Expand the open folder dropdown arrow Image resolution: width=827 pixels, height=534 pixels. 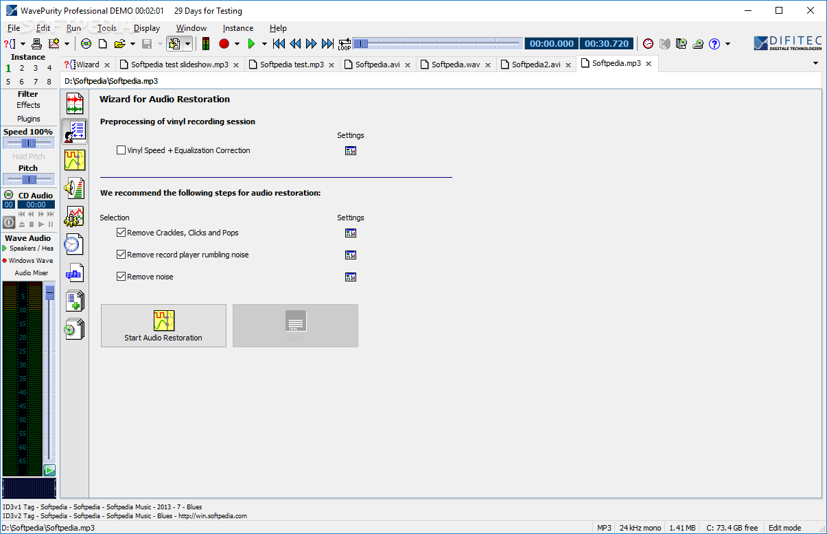click(132, 44)
